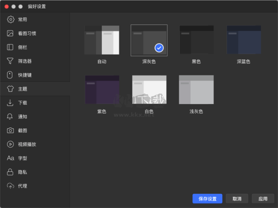Click the video playback play icon

click(x=10, y=144)
